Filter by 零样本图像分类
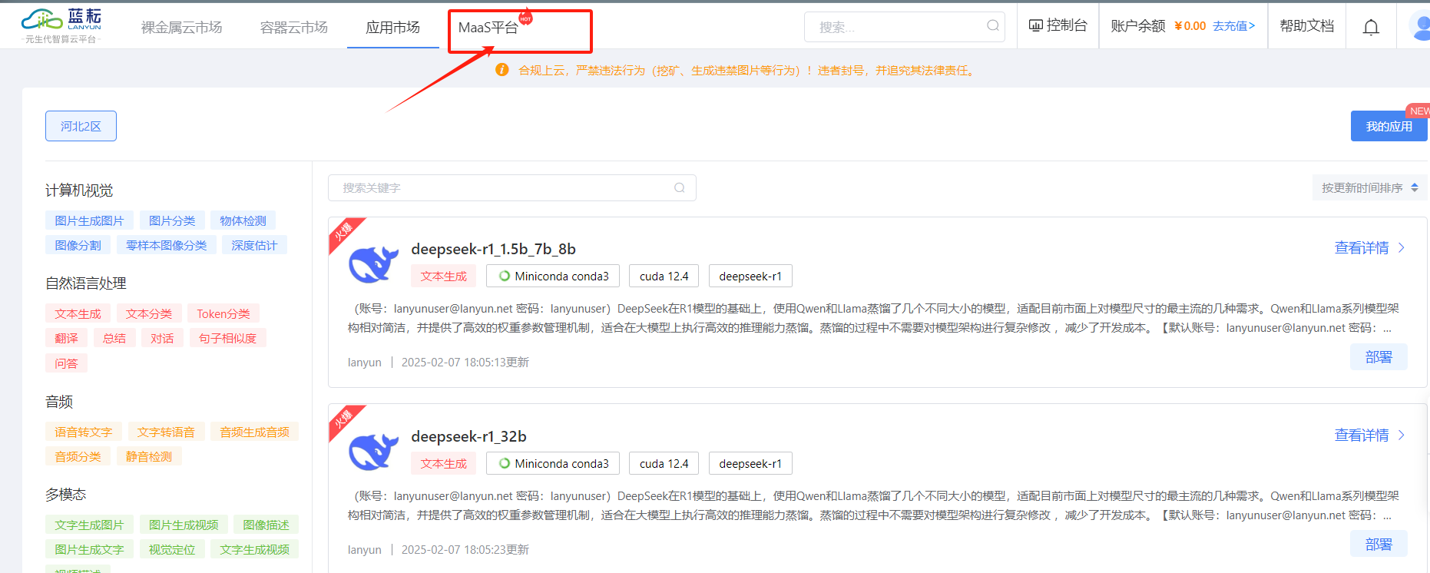Viewport: 1430px width, 573px height. point(166,245)
